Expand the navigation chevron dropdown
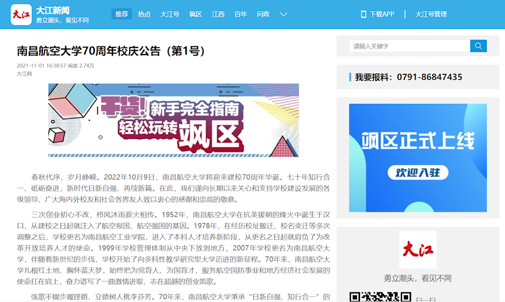The height and width of the screenshot is (302, 505). [284, 14]
